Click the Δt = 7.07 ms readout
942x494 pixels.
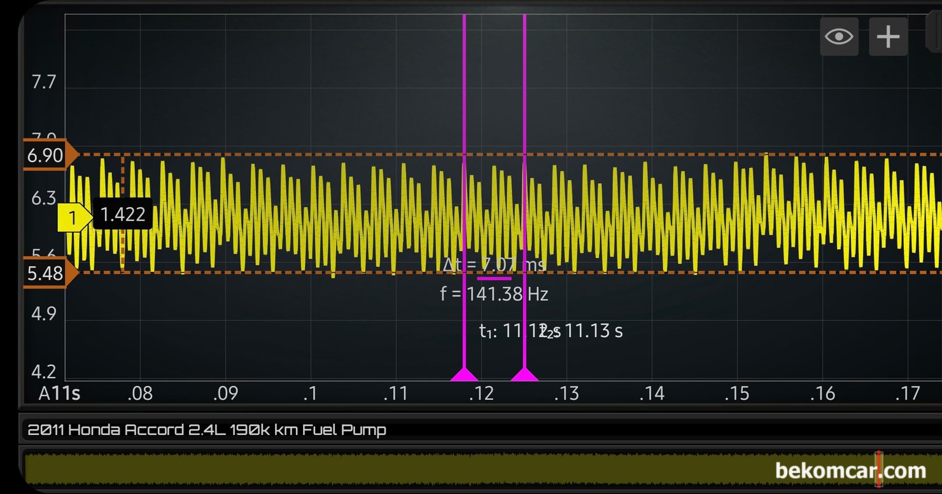tap(494, 264)
